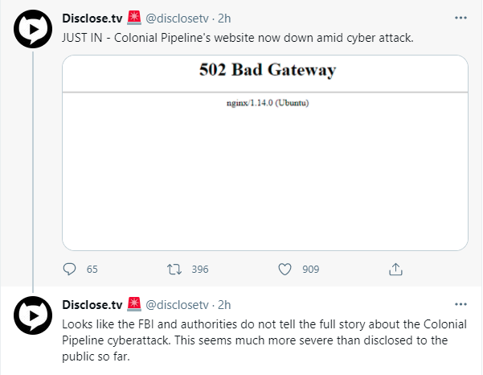Open Disclose.tv avatar on first tweet
483x375 pixels.
pyautogui.click(x=33, y=29)
